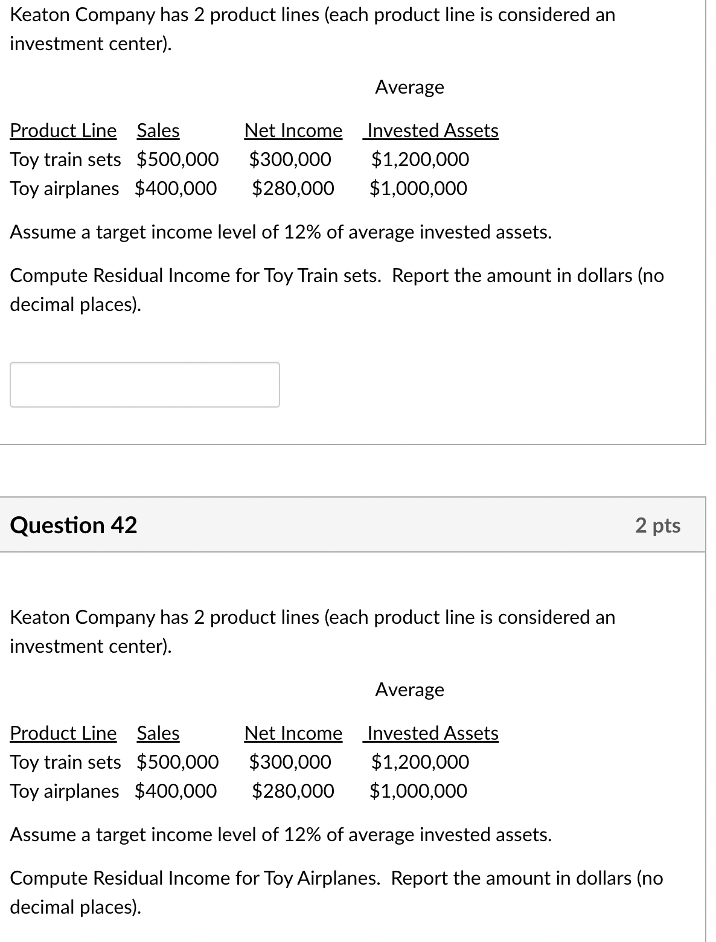Viewport: 716px width, 942px height.
Task: Click the 12% target income sentence in Question 42
Action: (x=281, y=835)
